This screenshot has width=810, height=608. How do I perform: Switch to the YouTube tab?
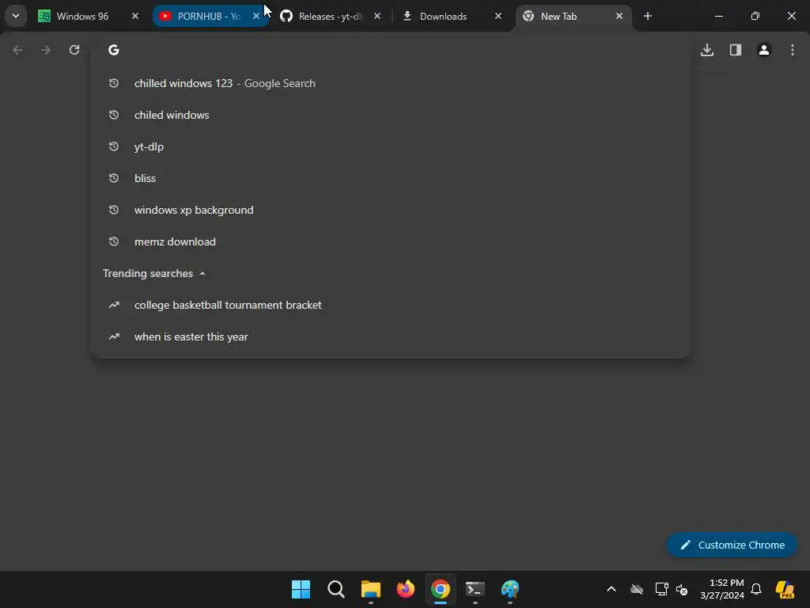(209, 16)
